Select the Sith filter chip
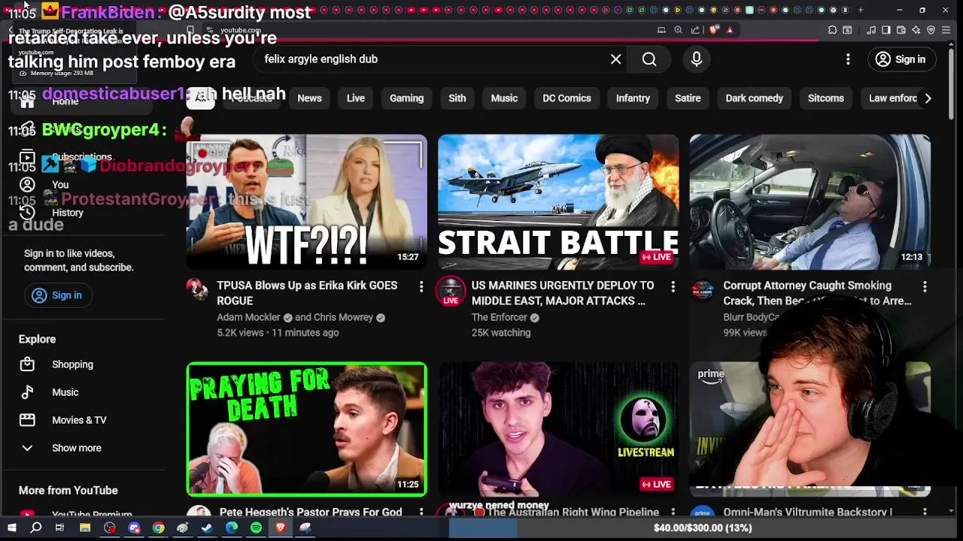The image size is (963, 541). (x=457, y=98)
